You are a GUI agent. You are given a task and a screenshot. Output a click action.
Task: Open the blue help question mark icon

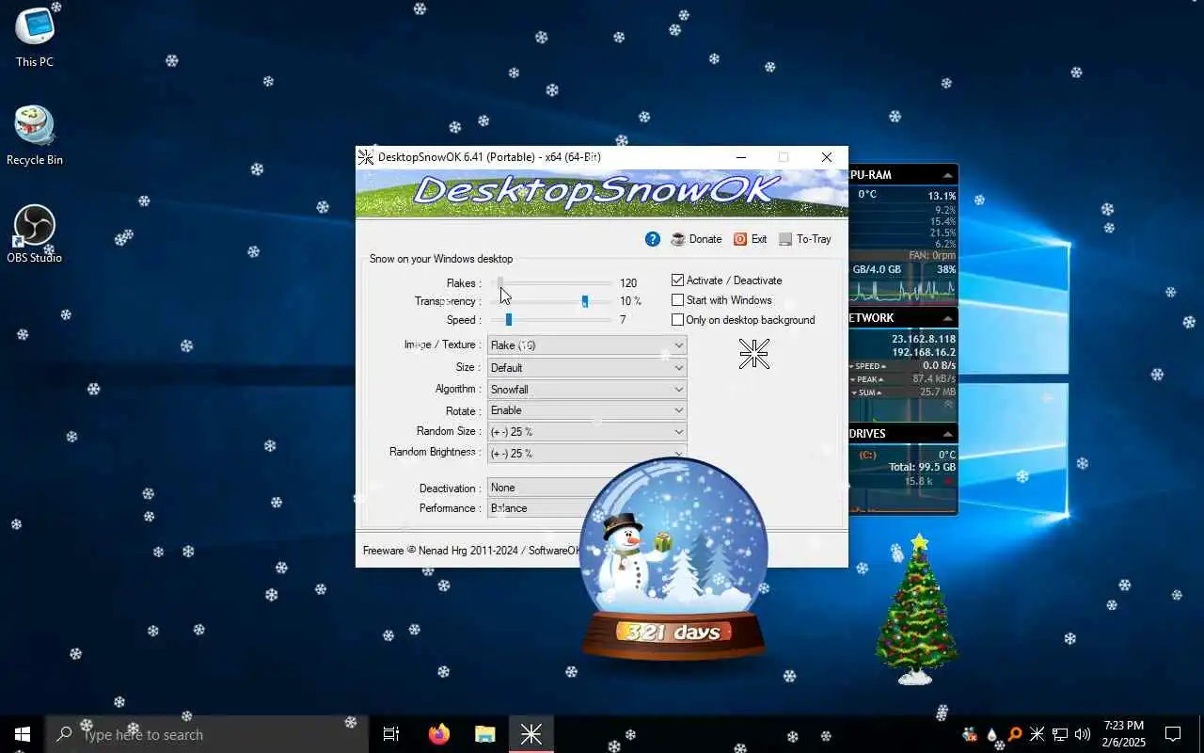pyautogui.click(x=653, y=239)
